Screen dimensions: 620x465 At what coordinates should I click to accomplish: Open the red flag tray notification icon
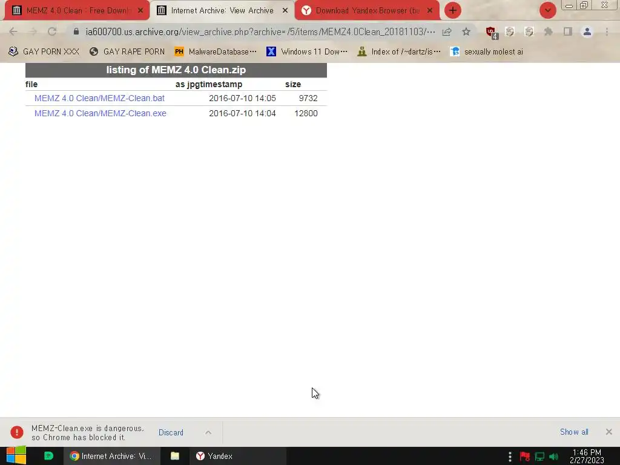pos(525,457)
